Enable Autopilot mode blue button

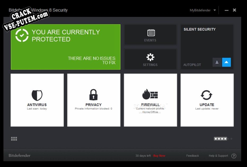point(226,62)
